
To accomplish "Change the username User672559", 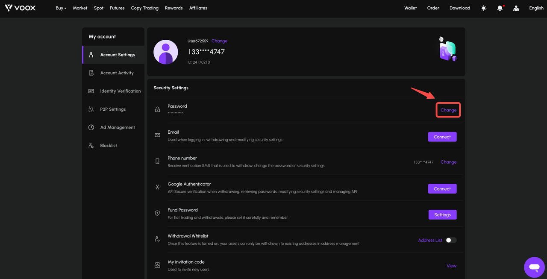I will (219, 41).
